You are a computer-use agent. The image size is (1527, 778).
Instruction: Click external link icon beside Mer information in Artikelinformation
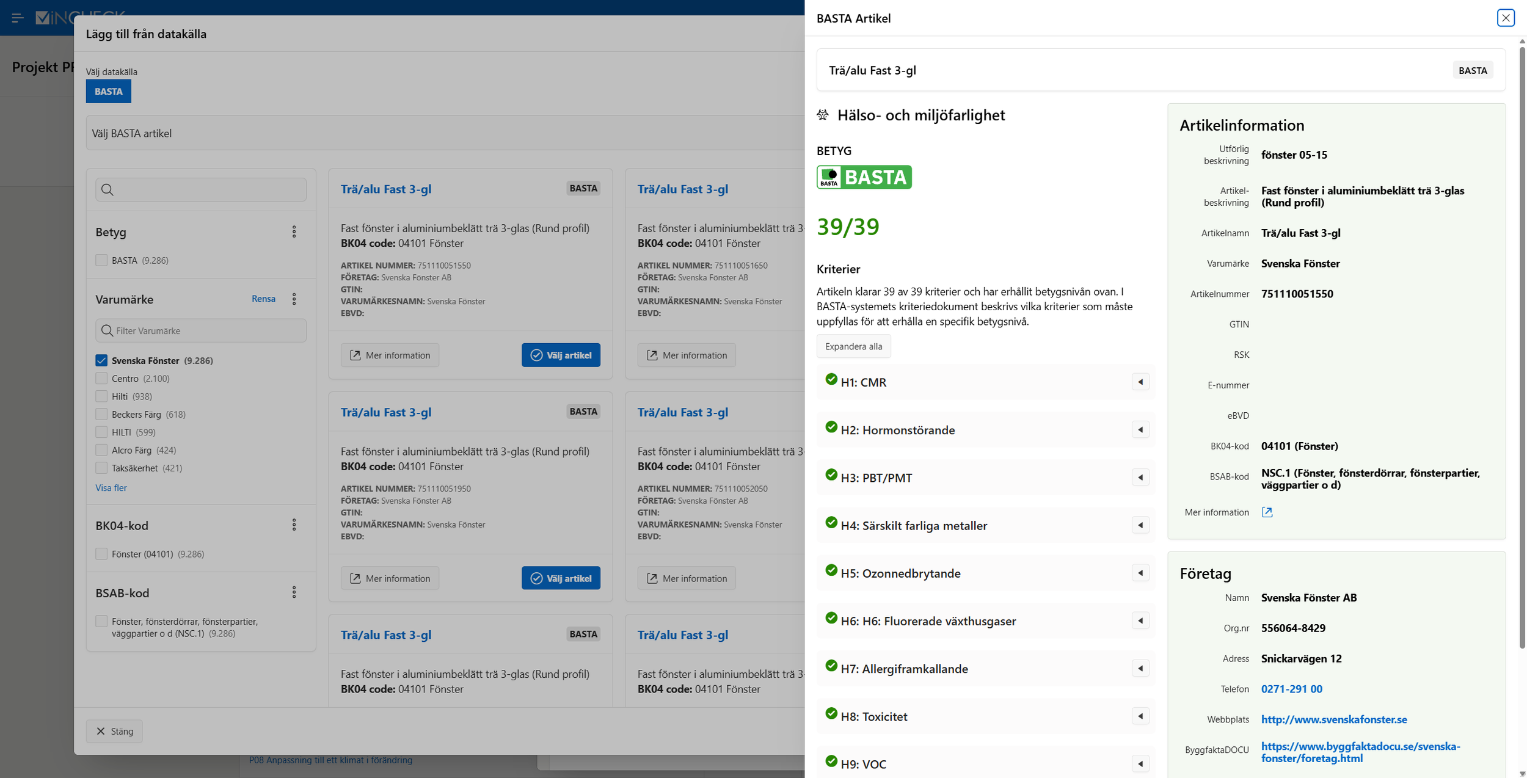pos(1267,512)
